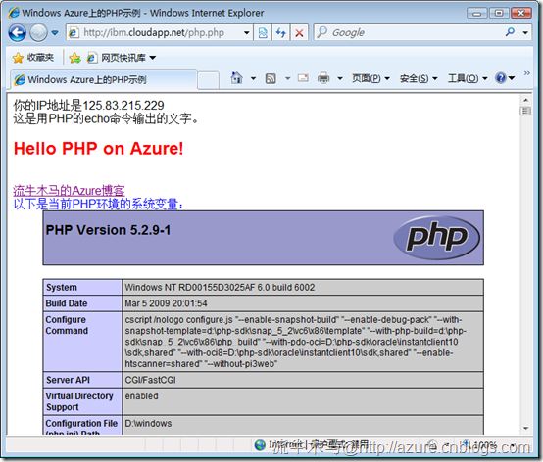Expand the feeds dropdown arrow

click(287, 78)
